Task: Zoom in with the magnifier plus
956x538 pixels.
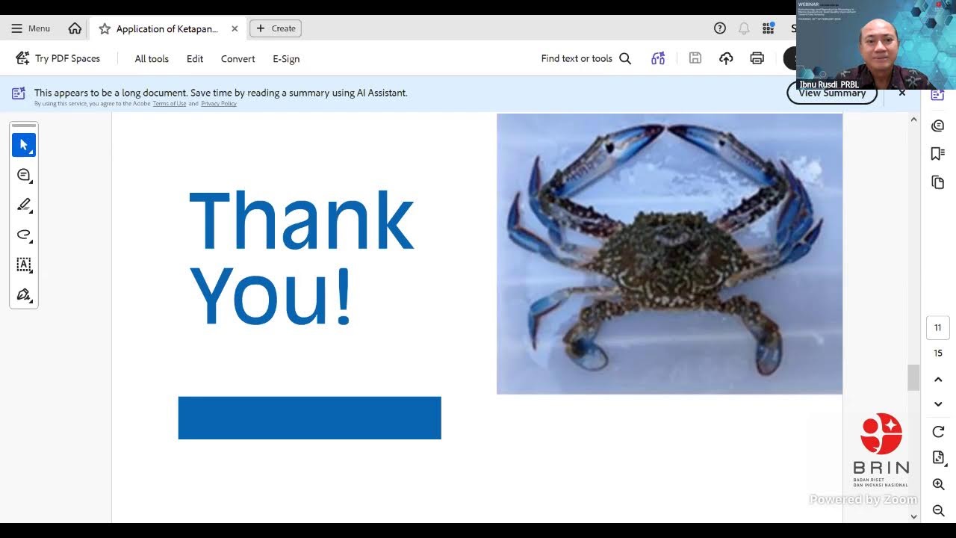Action: coord(938,485)
